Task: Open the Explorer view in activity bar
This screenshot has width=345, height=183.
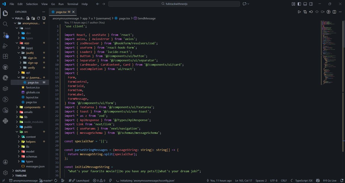Action: 5,13
